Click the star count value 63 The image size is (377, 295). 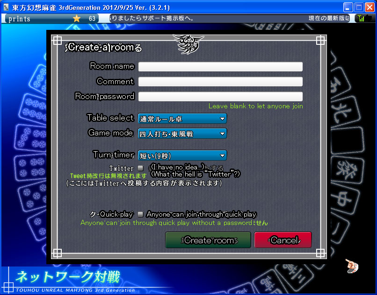click(x=92, y=19)
